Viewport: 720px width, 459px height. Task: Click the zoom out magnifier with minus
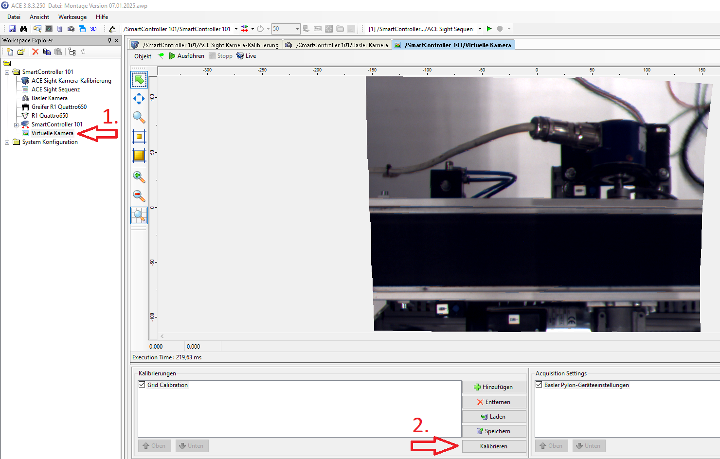pyautogui.click(x=139, y=195)
